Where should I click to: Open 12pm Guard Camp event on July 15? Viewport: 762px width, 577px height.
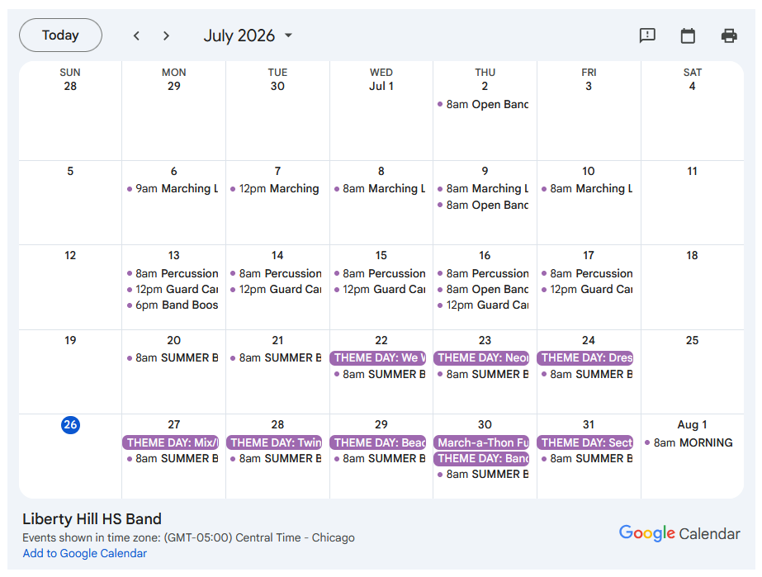pos(380,289)
